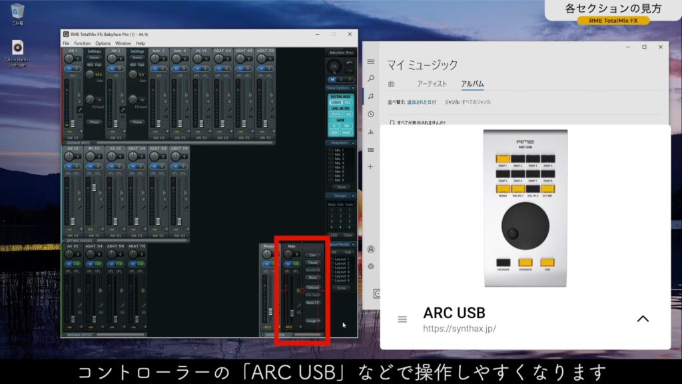682x384 pixels.
Task: Click the TotalMix FX title bar app icon
Action: 66,34
